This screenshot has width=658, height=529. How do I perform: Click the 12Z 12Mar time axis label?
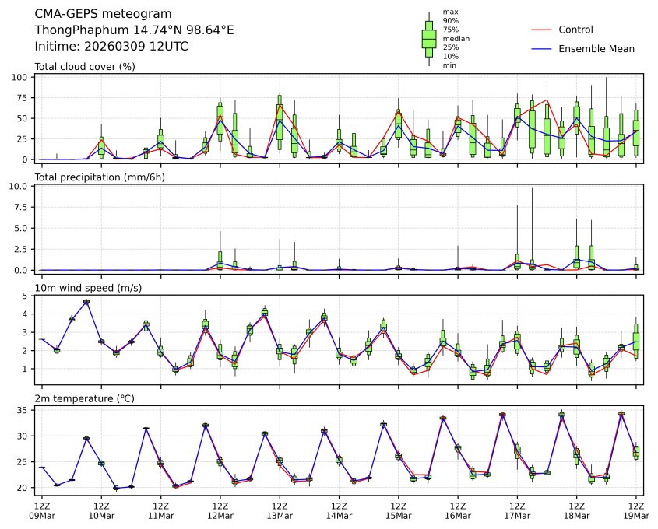coord(220,510)
